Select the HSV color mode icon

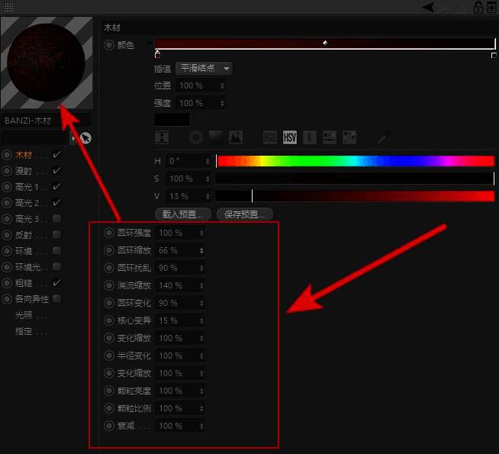(290, 137)
